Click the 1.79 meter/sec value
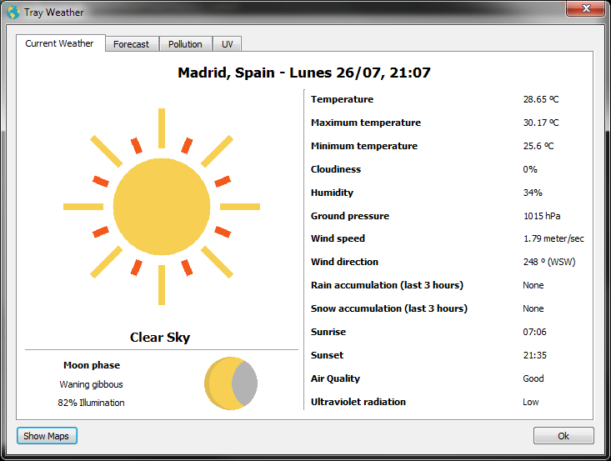The image size is (611, 461). point(553,238)
